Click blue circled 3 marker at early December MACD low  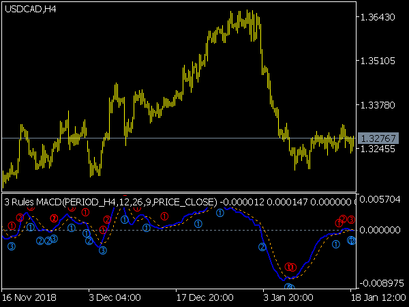103,250
